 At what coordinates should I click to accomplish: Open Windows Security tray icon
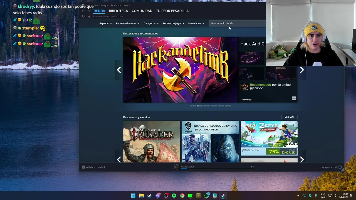[310, 196]
